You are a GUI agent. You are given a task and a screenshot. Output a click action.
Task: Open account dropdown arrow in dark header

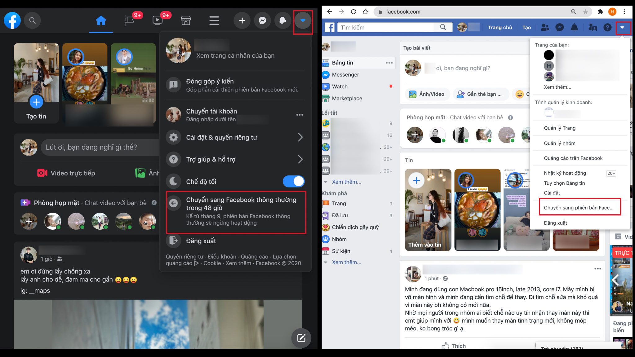303,20
